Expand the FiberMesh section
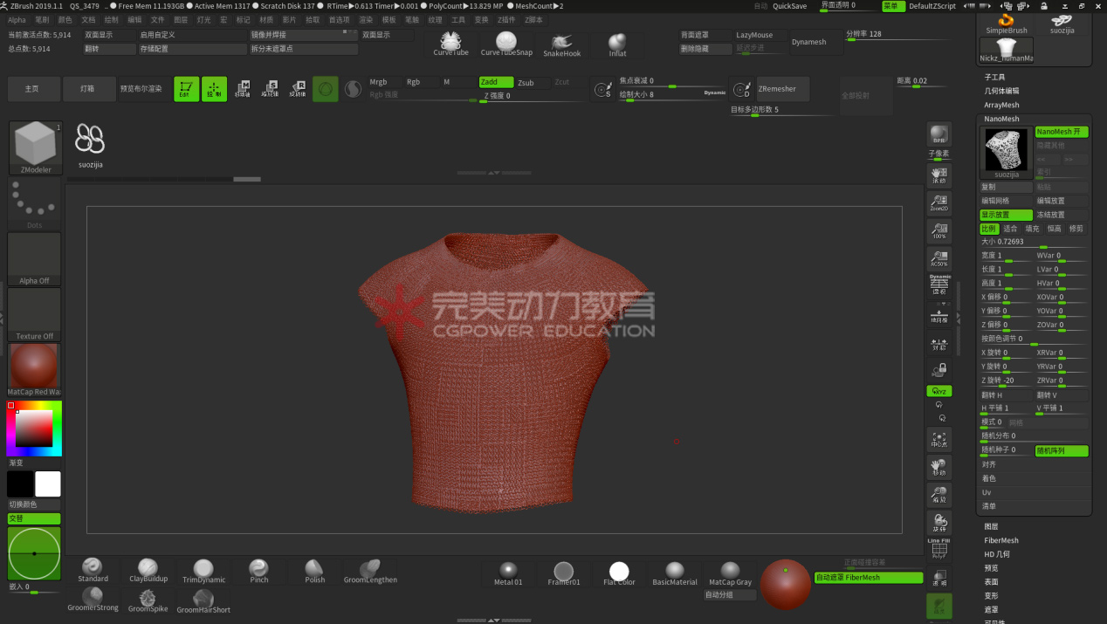 [x=1001, y=540]
